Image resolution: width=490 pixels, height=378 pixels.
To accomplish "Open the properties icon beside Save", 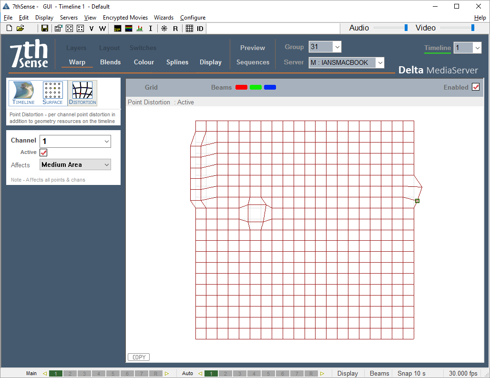I will [x=58, y=29].
